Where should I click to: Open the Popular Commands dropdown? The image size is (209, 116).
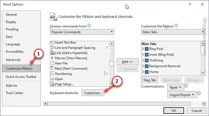[x=82, y=32]
